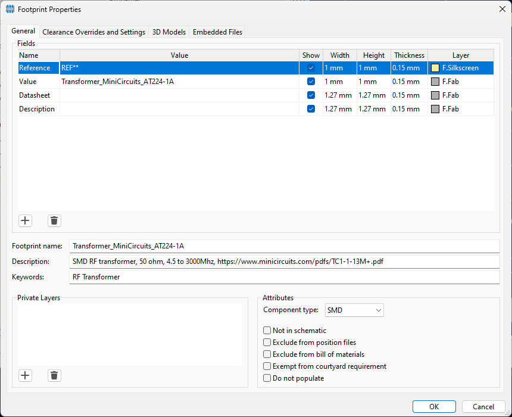The image size is (512, 417).
Task: Check the Do not populate option
Action: [x=267, y=378]
